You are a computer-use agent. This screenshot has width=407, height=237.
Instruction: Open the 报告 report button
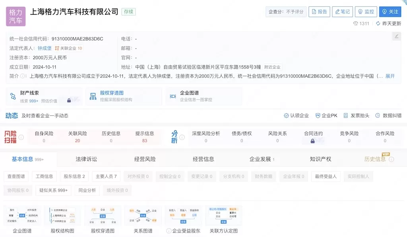pyautogui.click(x=319, y=12)
